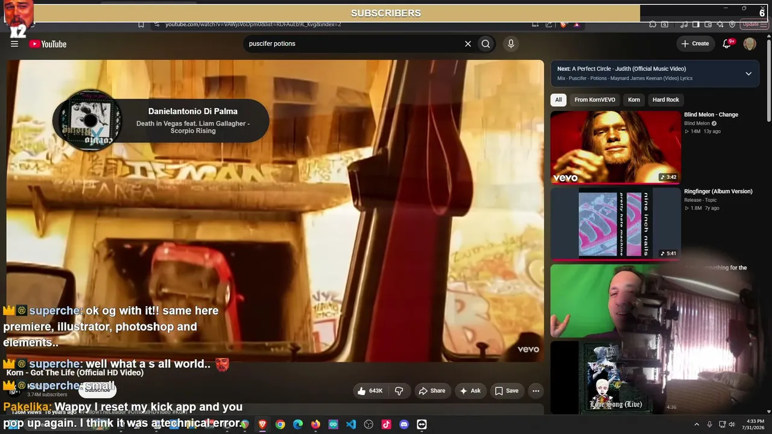Open the Create menu
This screenshot has width=772, height=434.
[695, 43]
